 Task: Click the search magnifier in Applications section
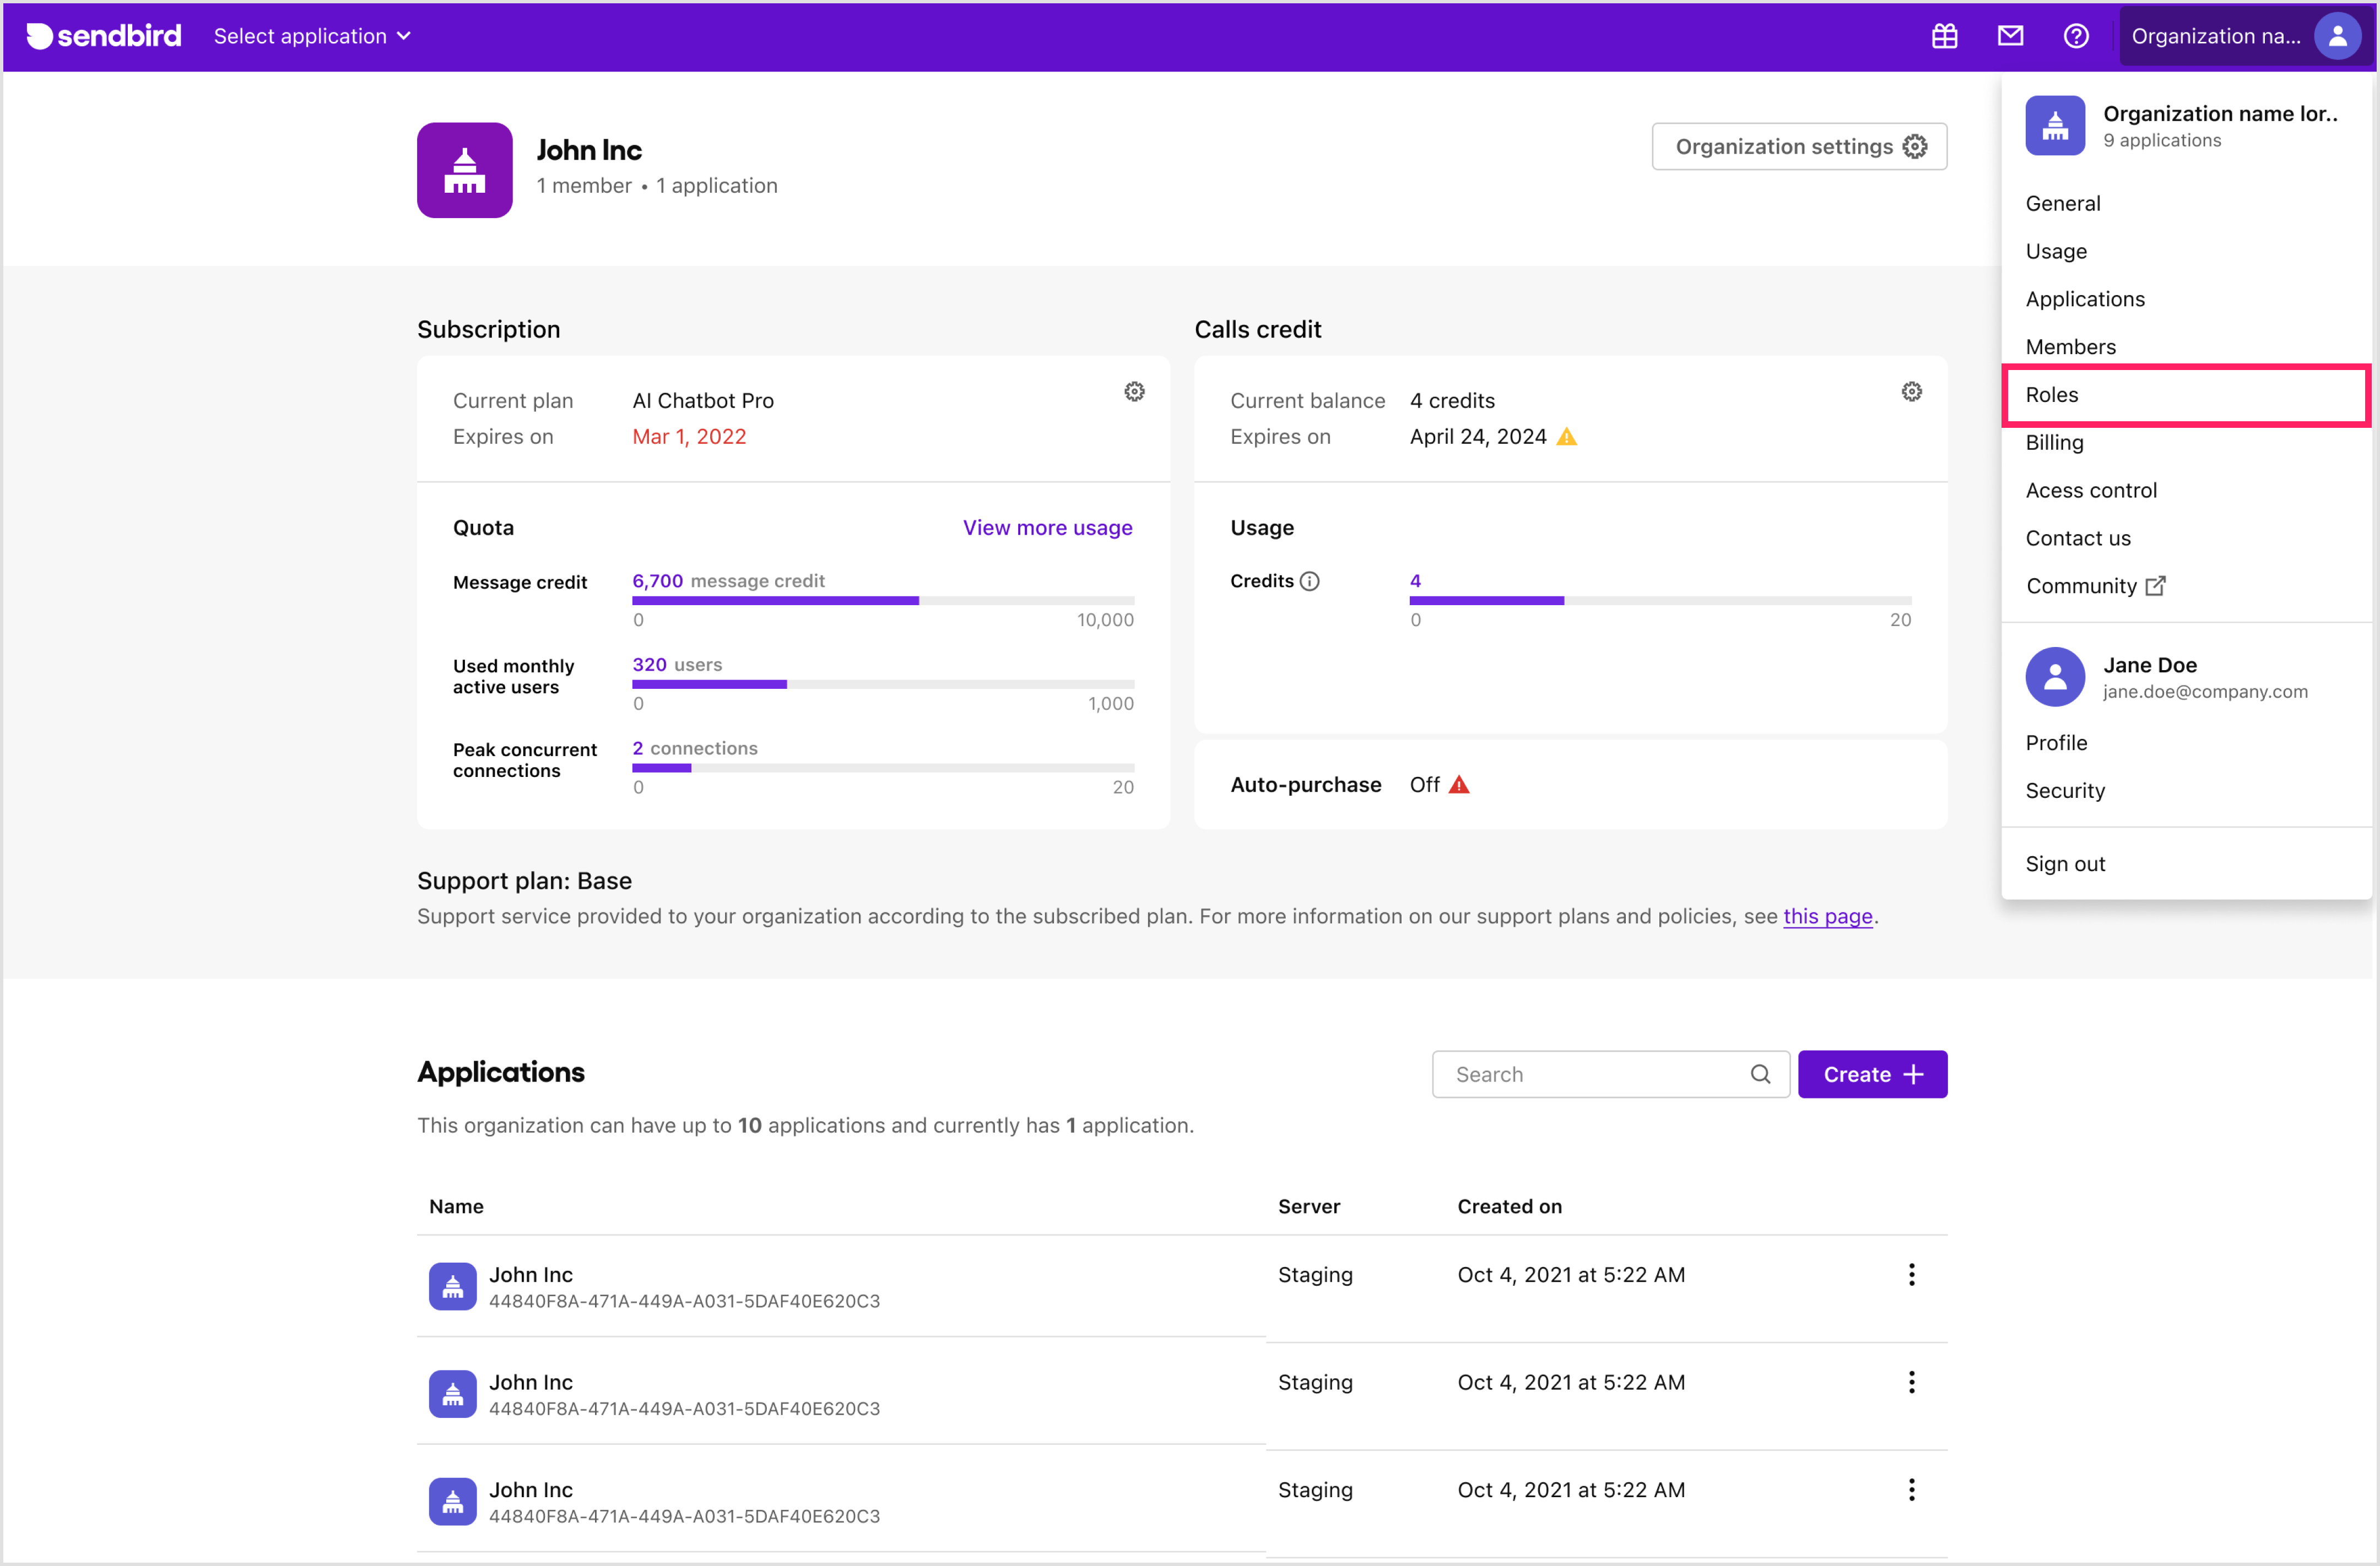coord(1761,1073)
